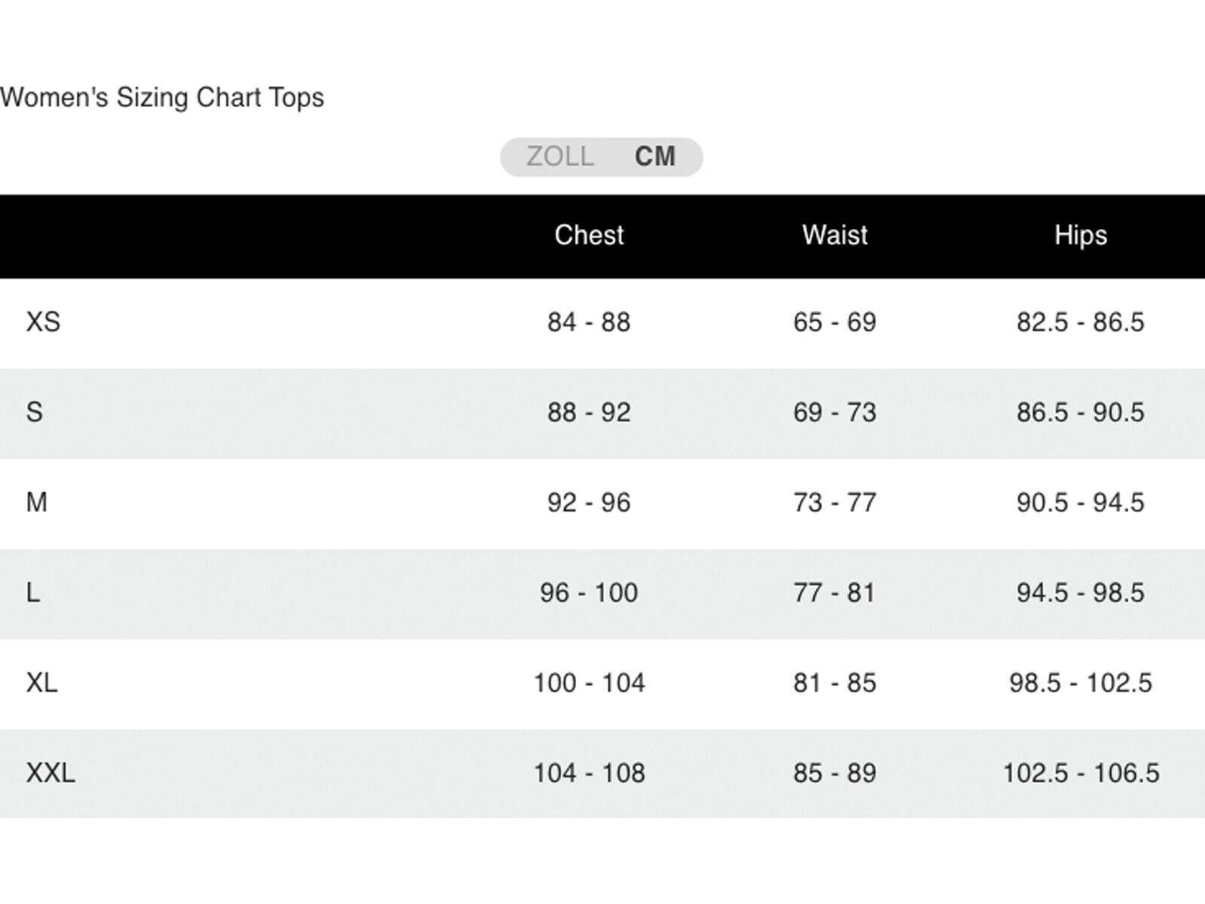Select the XL size row label

[x=42, y=683]
